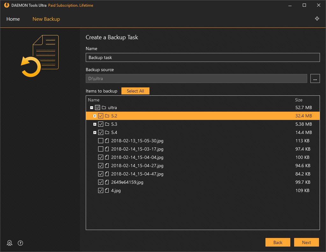This screenshot has height=252, width=326.
Task: Open the help question mark icon
Action: point(20,243)
